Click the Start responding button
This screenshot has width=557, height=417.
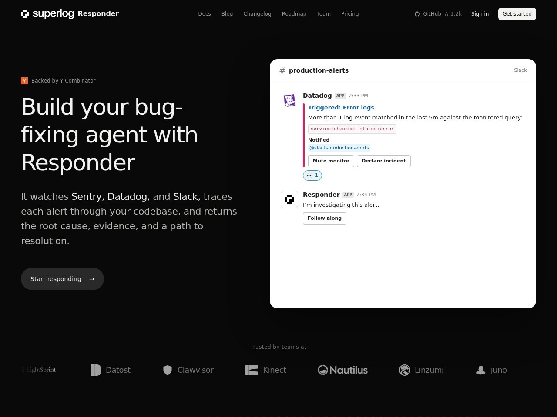click(62, 279)
